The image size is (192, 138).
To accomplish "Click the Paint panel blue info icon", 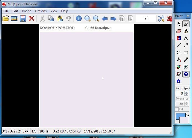I will click(178, 81).
